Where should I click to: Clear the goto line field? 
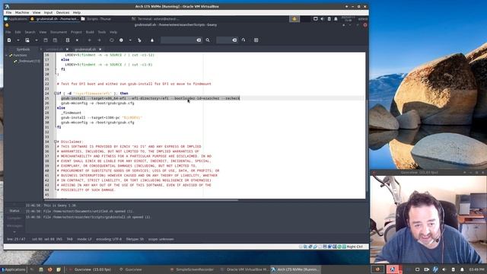[x=234, y=40]
